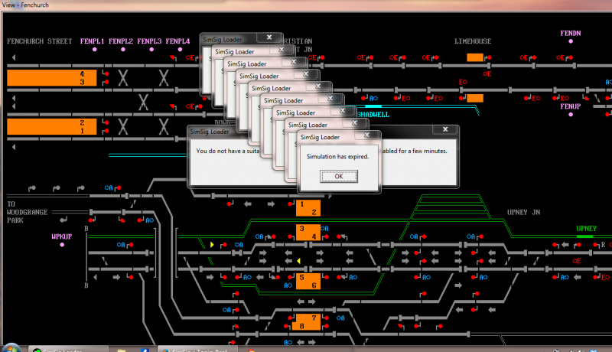
Task: Click the yellow left-pointing triangle marker
Action: pos(298,261)
